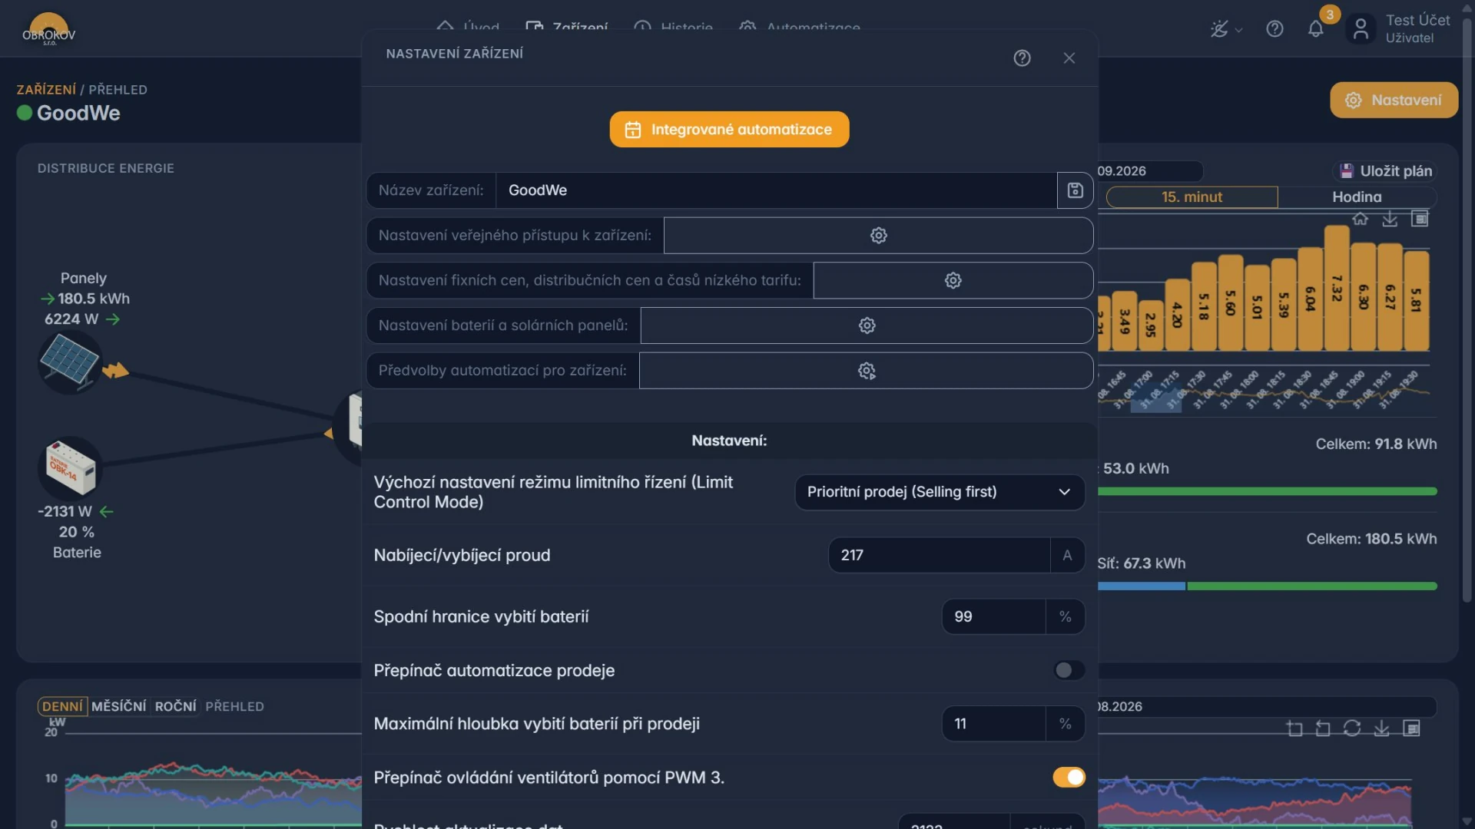The image size is (1475, 829).
Task: Click the solar panel icon under Panely
Action: click(x=70, y=362)
